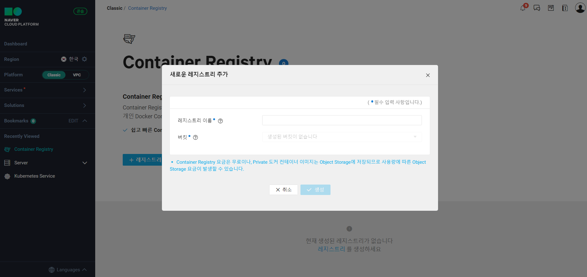Image resolution: width=587 pixels, height=277 pixels.
Task: Click the Korea flag region icon
Action: 64,59
